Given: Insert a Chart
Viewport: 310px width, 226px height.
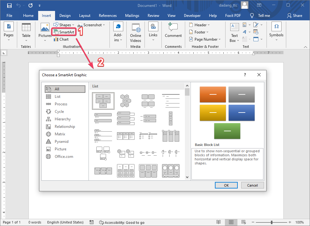Looking at the screenshot, I should point(61,39).
